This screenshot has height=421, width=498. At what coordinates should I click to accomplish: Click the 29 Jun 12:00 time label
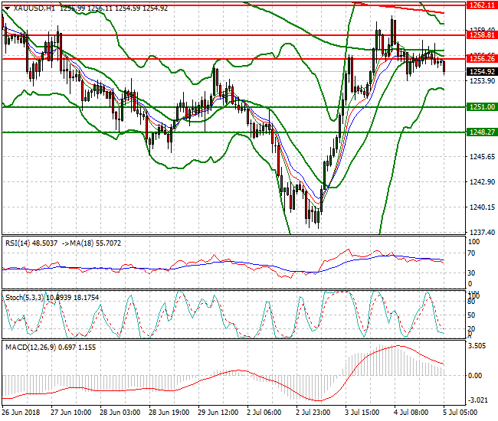tap(218, 412)
